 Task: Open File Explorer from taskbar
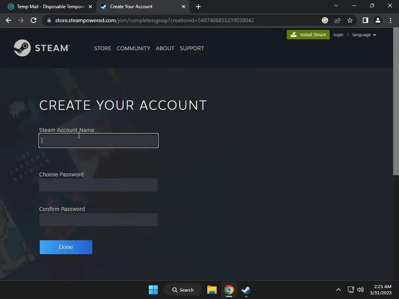pyautogui.click(x=212, y=290)
